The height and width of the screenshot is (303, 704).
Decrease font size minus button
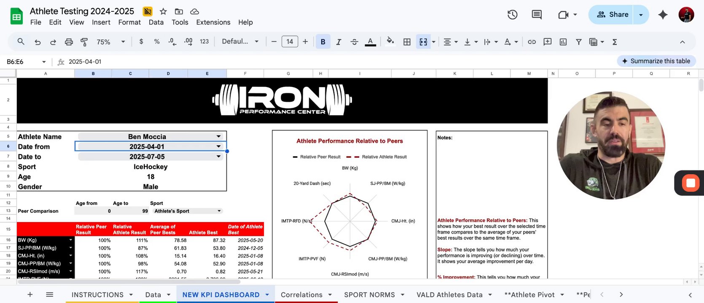tap(274, 42)
